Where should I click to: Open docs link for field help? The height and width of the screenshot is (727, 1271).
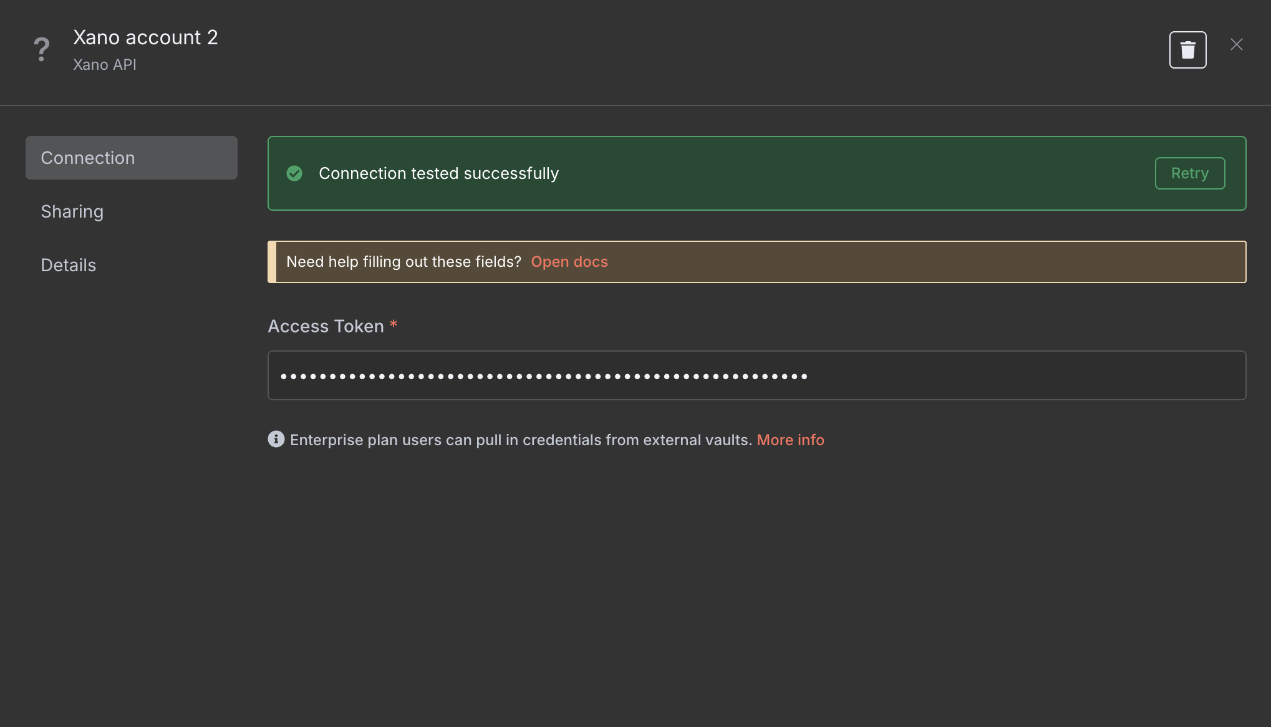(569, 262)
